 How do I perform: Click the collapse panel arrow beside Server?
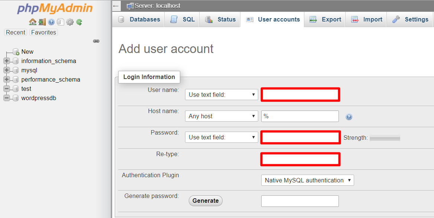click(116, 6)
